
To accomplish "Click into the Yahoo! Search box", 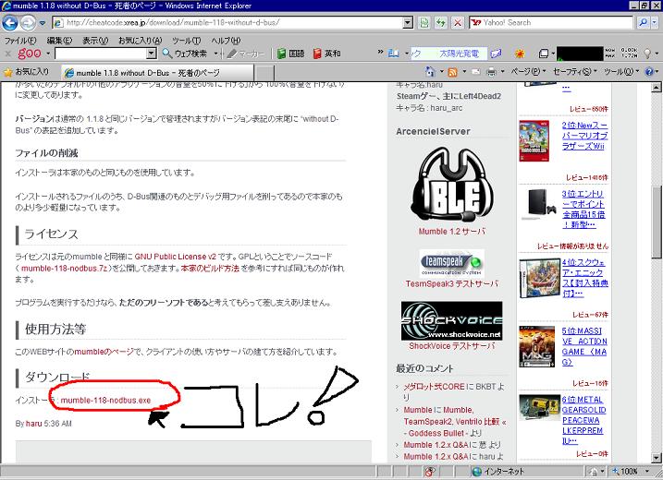I will [x=550, y=23].
